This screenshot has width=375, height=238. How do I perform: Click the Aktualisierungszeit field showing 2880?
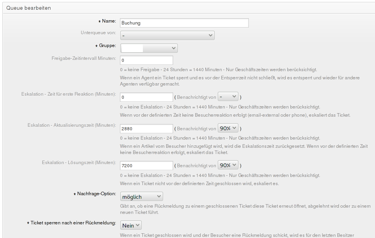point(146,129)
